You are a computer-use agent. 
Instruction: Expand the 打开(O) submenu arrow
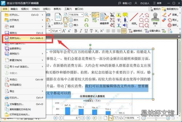(43, 15)
